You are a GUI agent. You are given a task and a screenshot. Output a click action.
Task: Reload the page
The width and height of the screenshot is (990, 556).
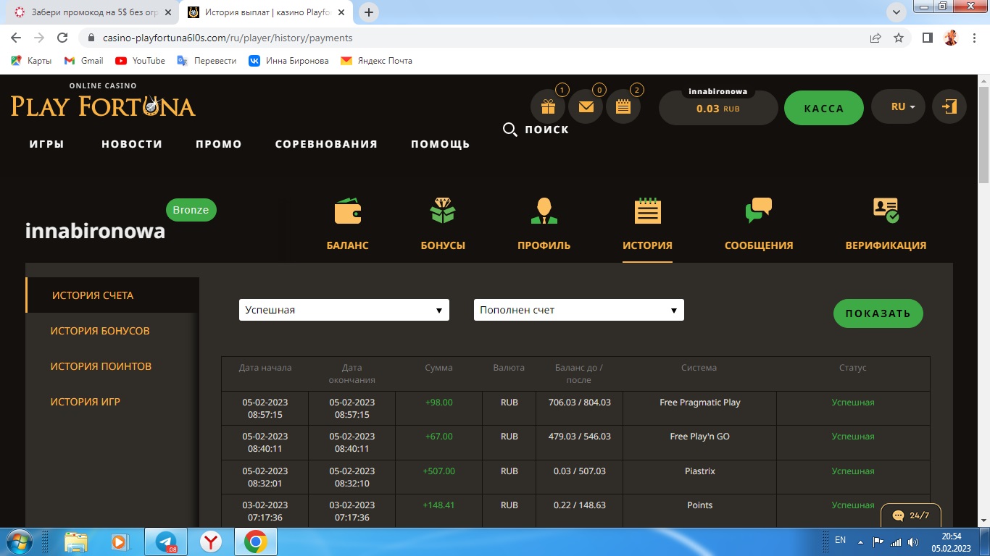click(x=62, y=38)
